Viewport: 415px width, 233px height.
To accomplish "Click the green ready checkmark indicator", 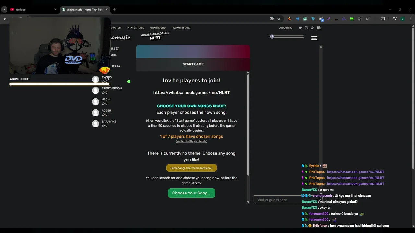I will (x=129, y=81).
